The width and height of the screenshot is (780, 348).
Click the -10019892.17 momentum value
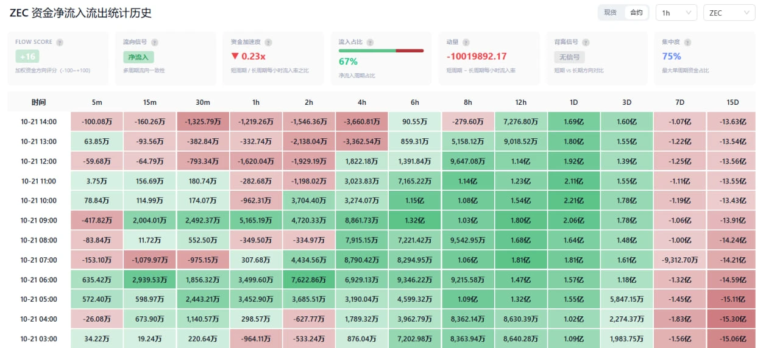pos(477,56)
